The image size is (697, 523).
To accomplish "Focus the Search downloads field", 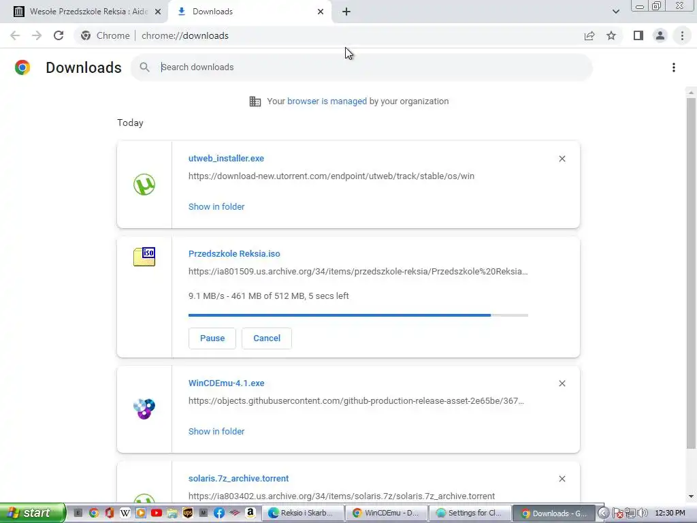I will [362, 67].
